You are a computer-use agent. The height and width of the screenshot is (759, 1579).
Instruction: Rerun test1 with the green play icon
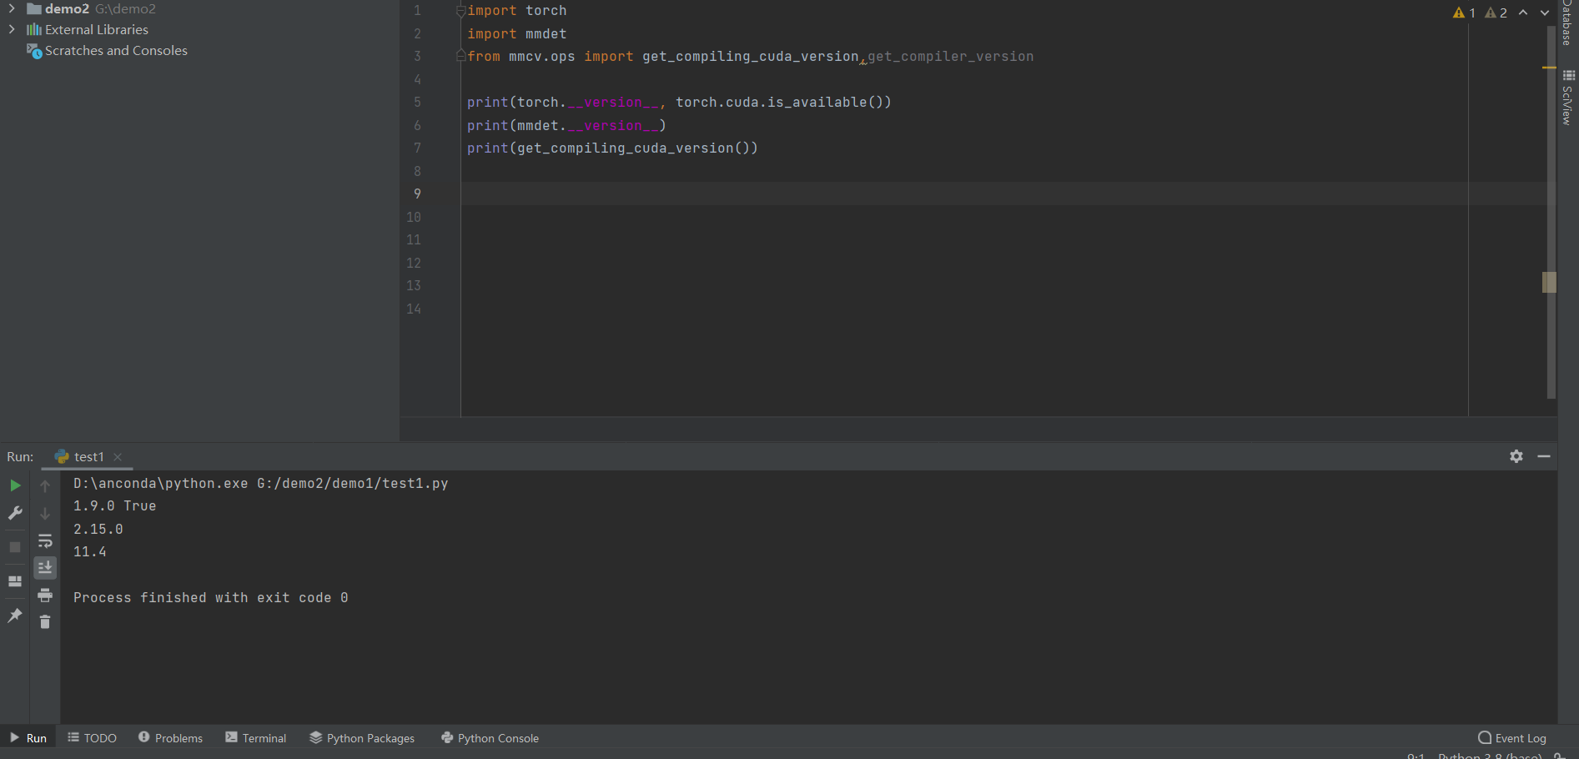point(15,485)
